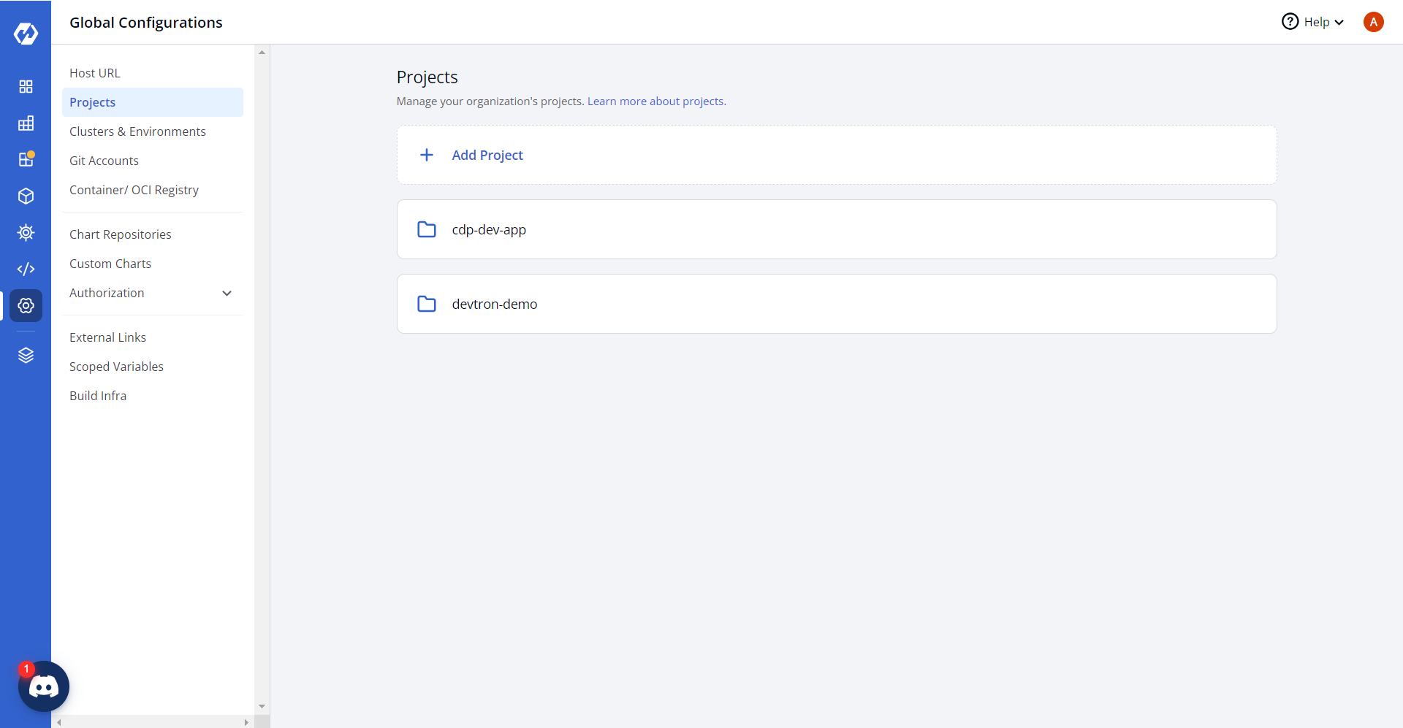This screenshot has height=728, width=1403.
Task: Click the Global Configurations gear icon
Action: point(26,305)
